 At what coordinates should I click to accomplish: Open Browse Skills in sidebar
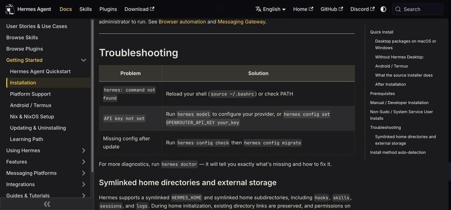click(x=22, y=37)
